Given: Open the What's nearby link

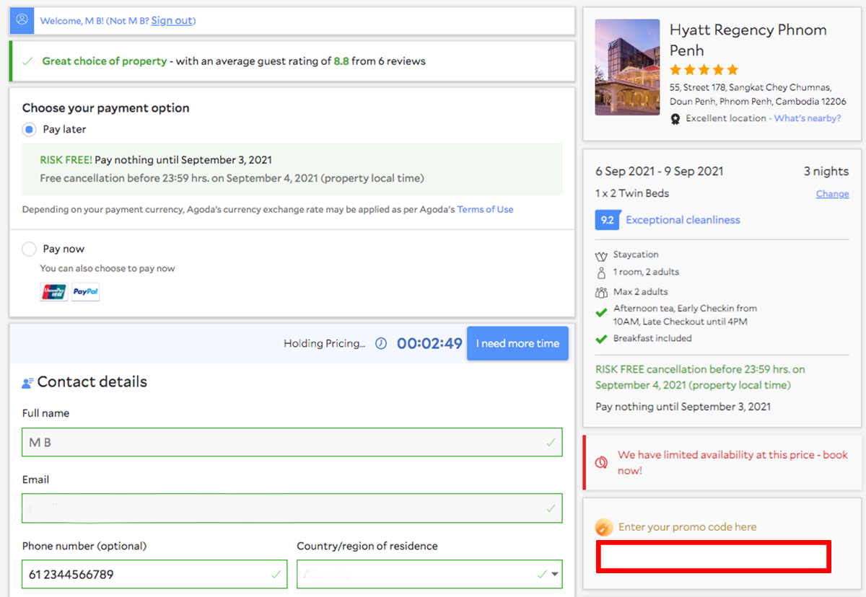Looking at the screenshot, I should (x=807, y=118).
